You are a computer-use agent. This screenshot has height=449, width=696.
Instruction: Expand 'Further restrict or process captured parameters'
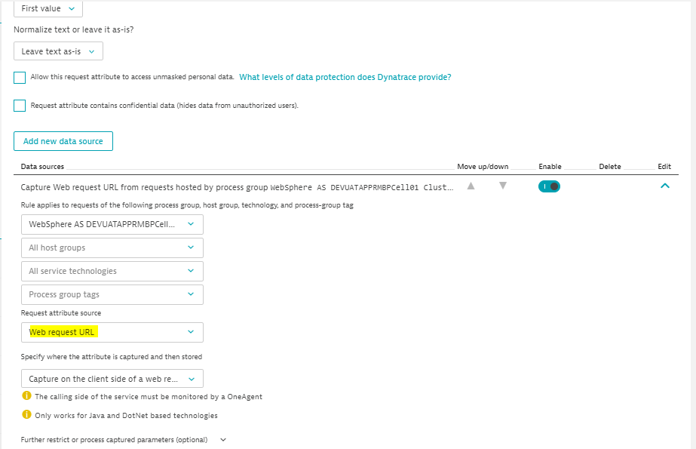(x=124, y=439)
